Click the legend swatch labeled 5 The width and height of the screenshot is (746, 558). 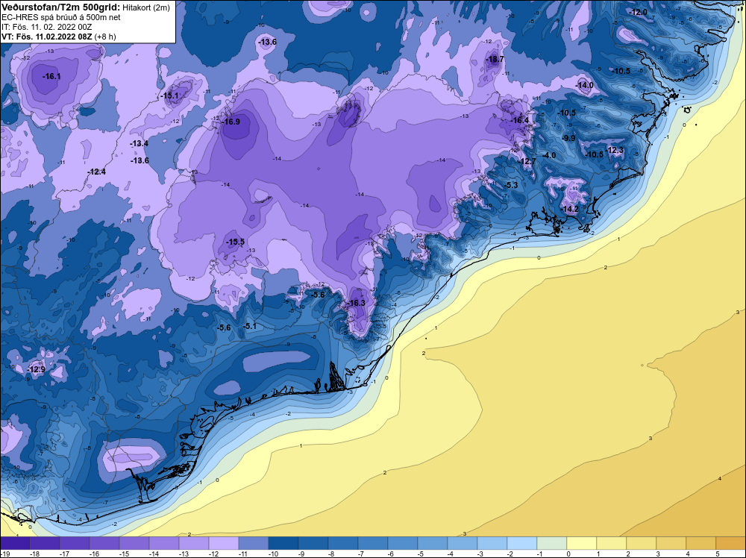click(x=731, y=543)
